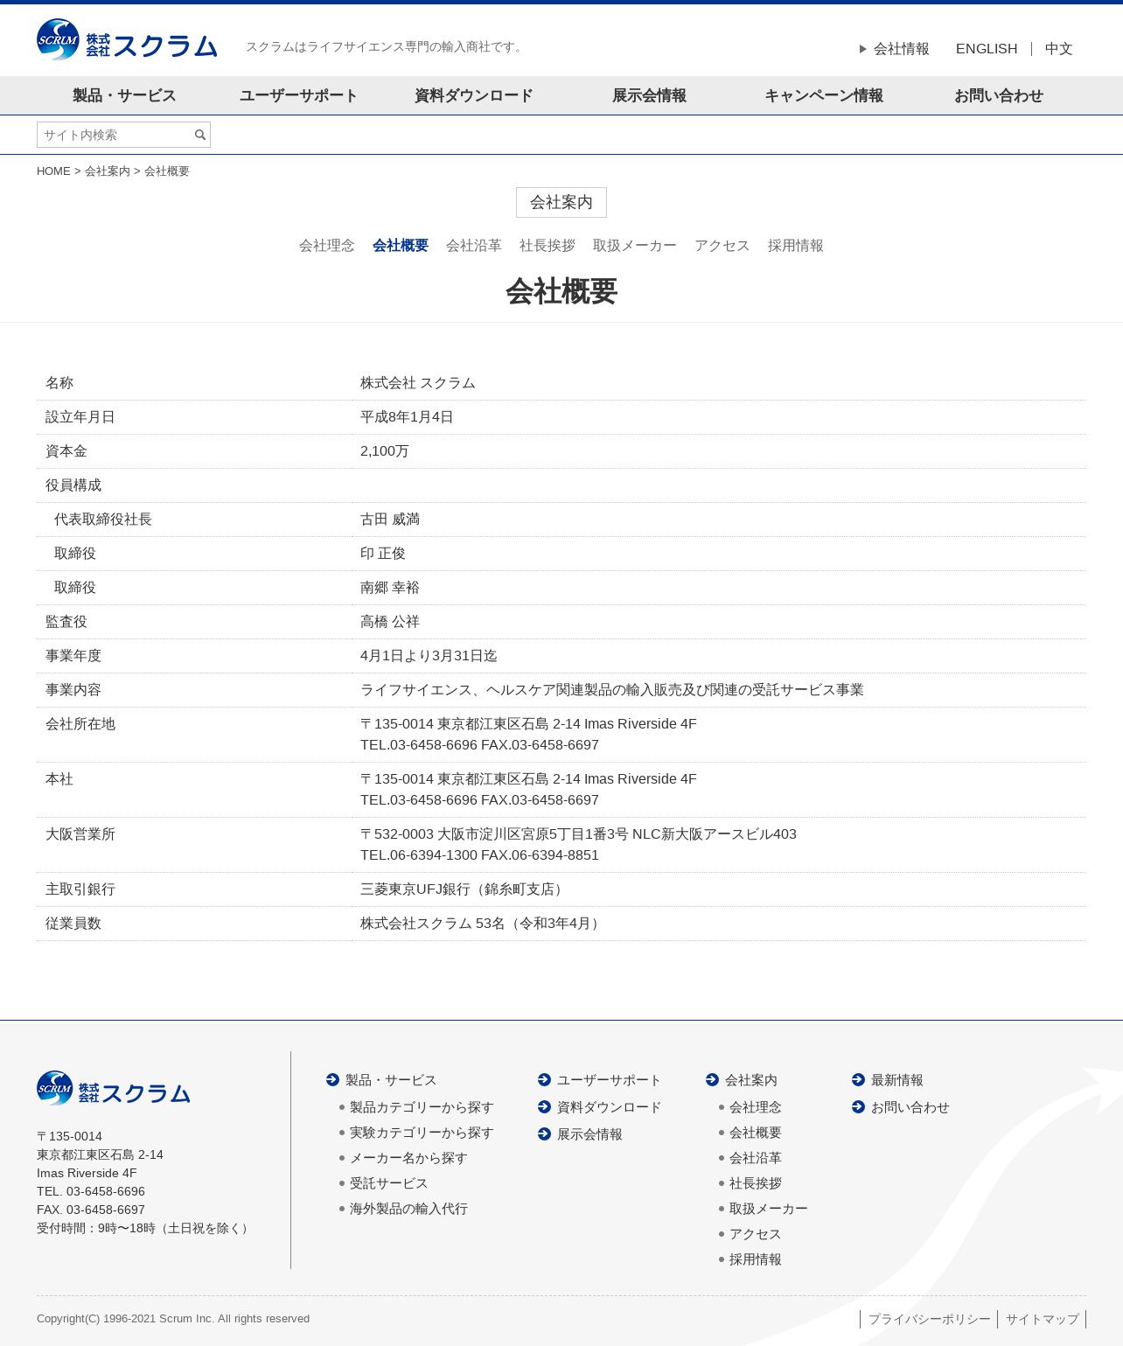Click the お問い合わせ footer link text
The image size is (1123, 1346).
pyautogui.click(x=910, y=1107)
